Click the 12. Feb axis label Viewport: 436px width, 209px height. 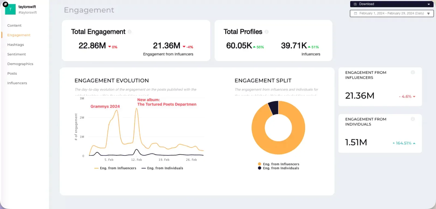coord(137,160)
